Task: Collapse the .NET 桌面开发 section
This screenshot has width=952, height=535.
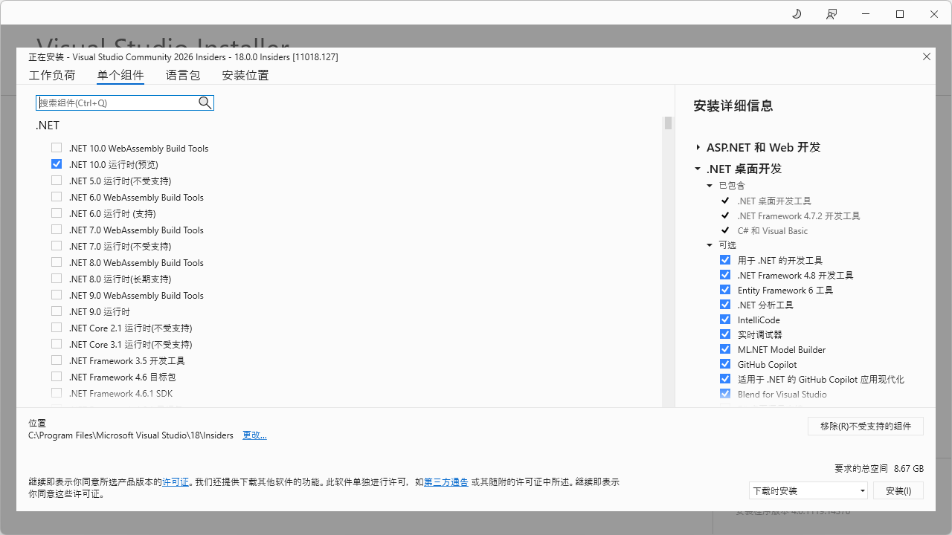Action: 698,169
